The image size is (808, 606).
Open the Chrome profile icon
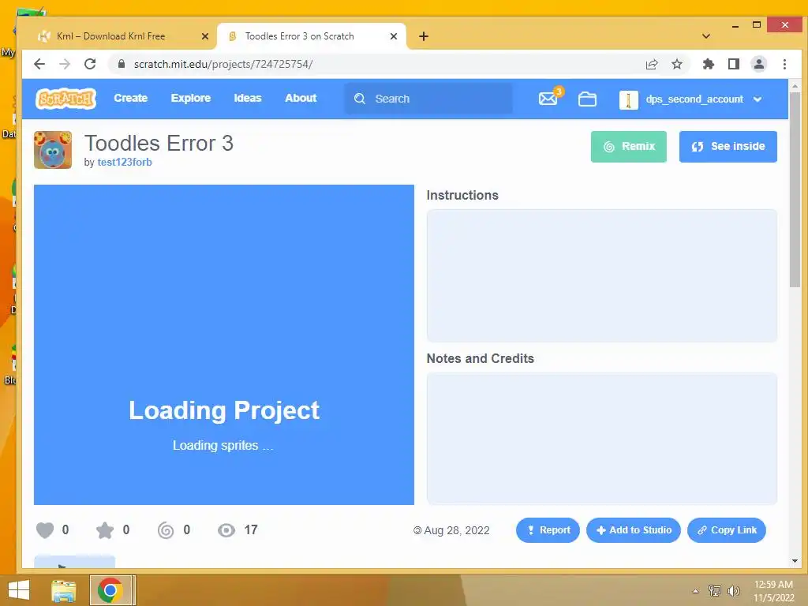[759, 65]
